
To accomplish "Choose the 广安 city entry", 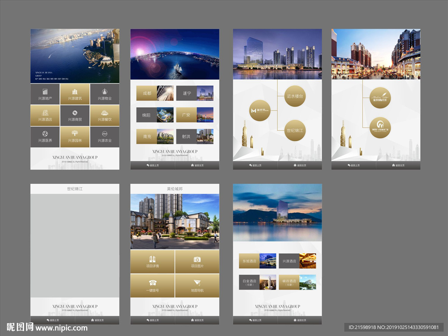I will pyautogui.click(x=195, y=115).
